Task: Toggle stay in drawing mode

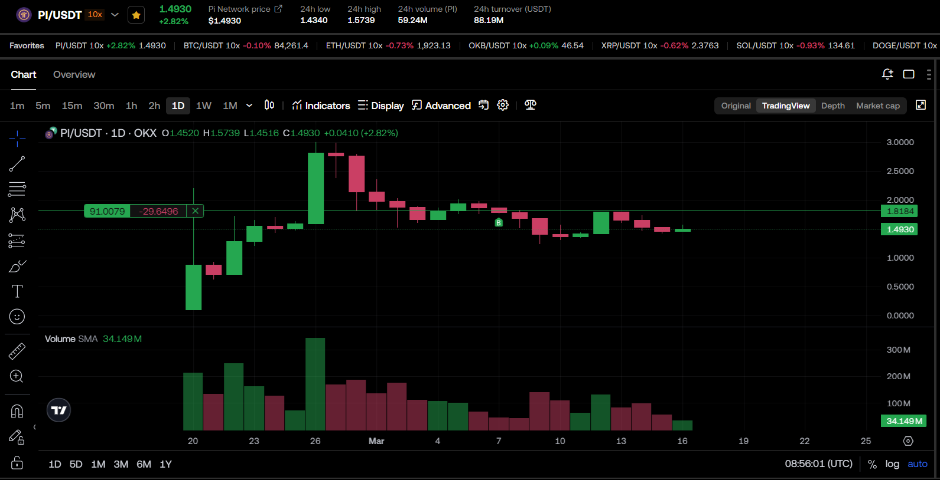Action: click(x=17, y=437)
